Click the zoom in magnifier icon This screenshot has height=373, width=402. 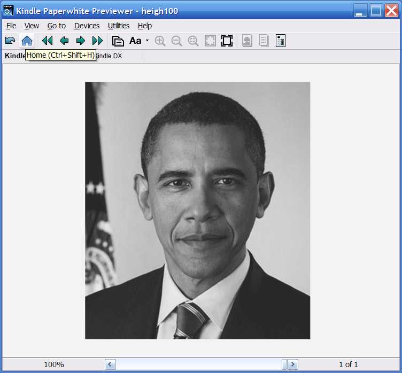[x=160, y=41]
